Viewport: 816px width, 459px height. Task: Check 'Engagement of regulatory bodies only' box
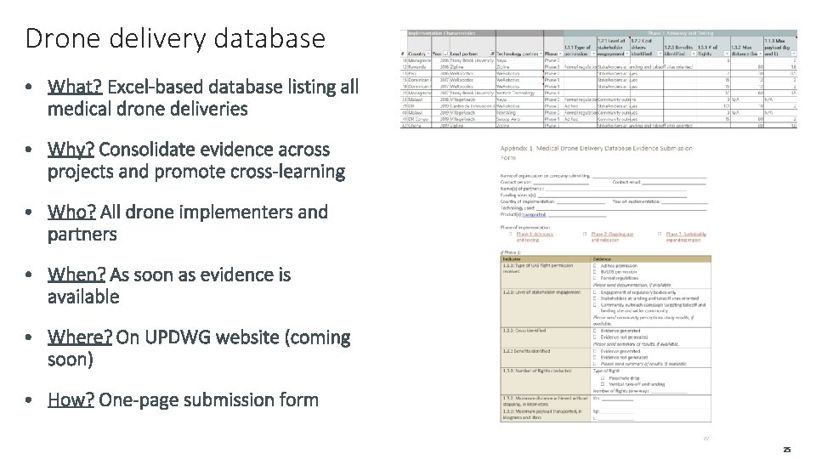(595, 292)
